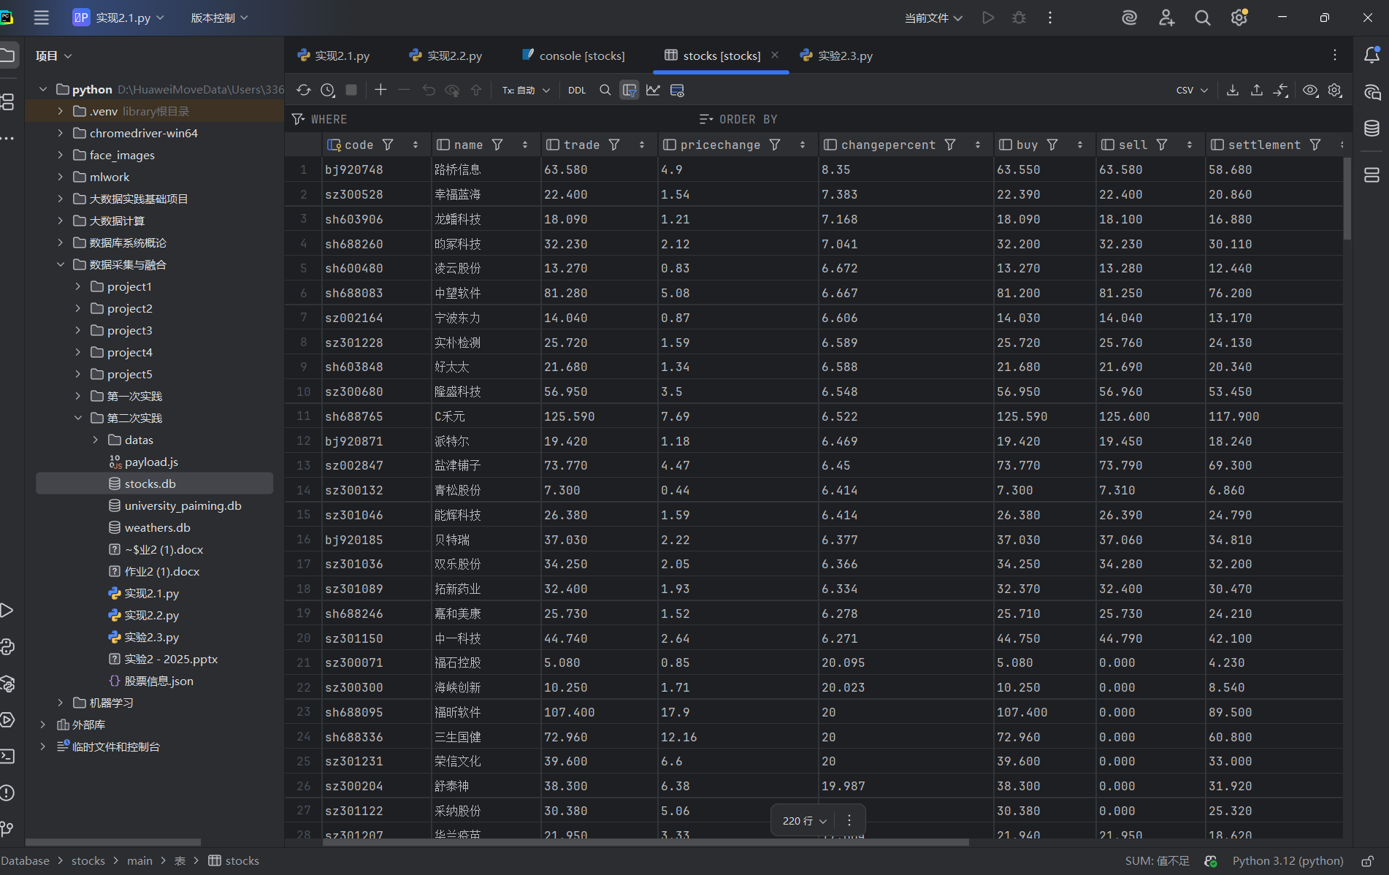Open the terminal tool window
The image size is (1389, 875).
pyautogui.click(x=7, y=756)
